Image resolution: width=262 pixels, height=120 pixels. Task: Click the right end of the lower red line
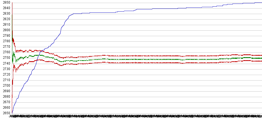261,61
